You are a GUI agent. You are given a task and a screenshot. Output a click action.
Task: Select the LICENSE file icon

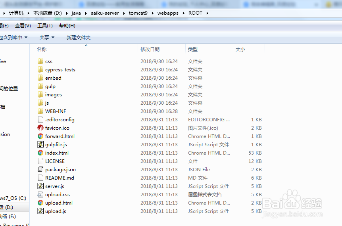40,161
